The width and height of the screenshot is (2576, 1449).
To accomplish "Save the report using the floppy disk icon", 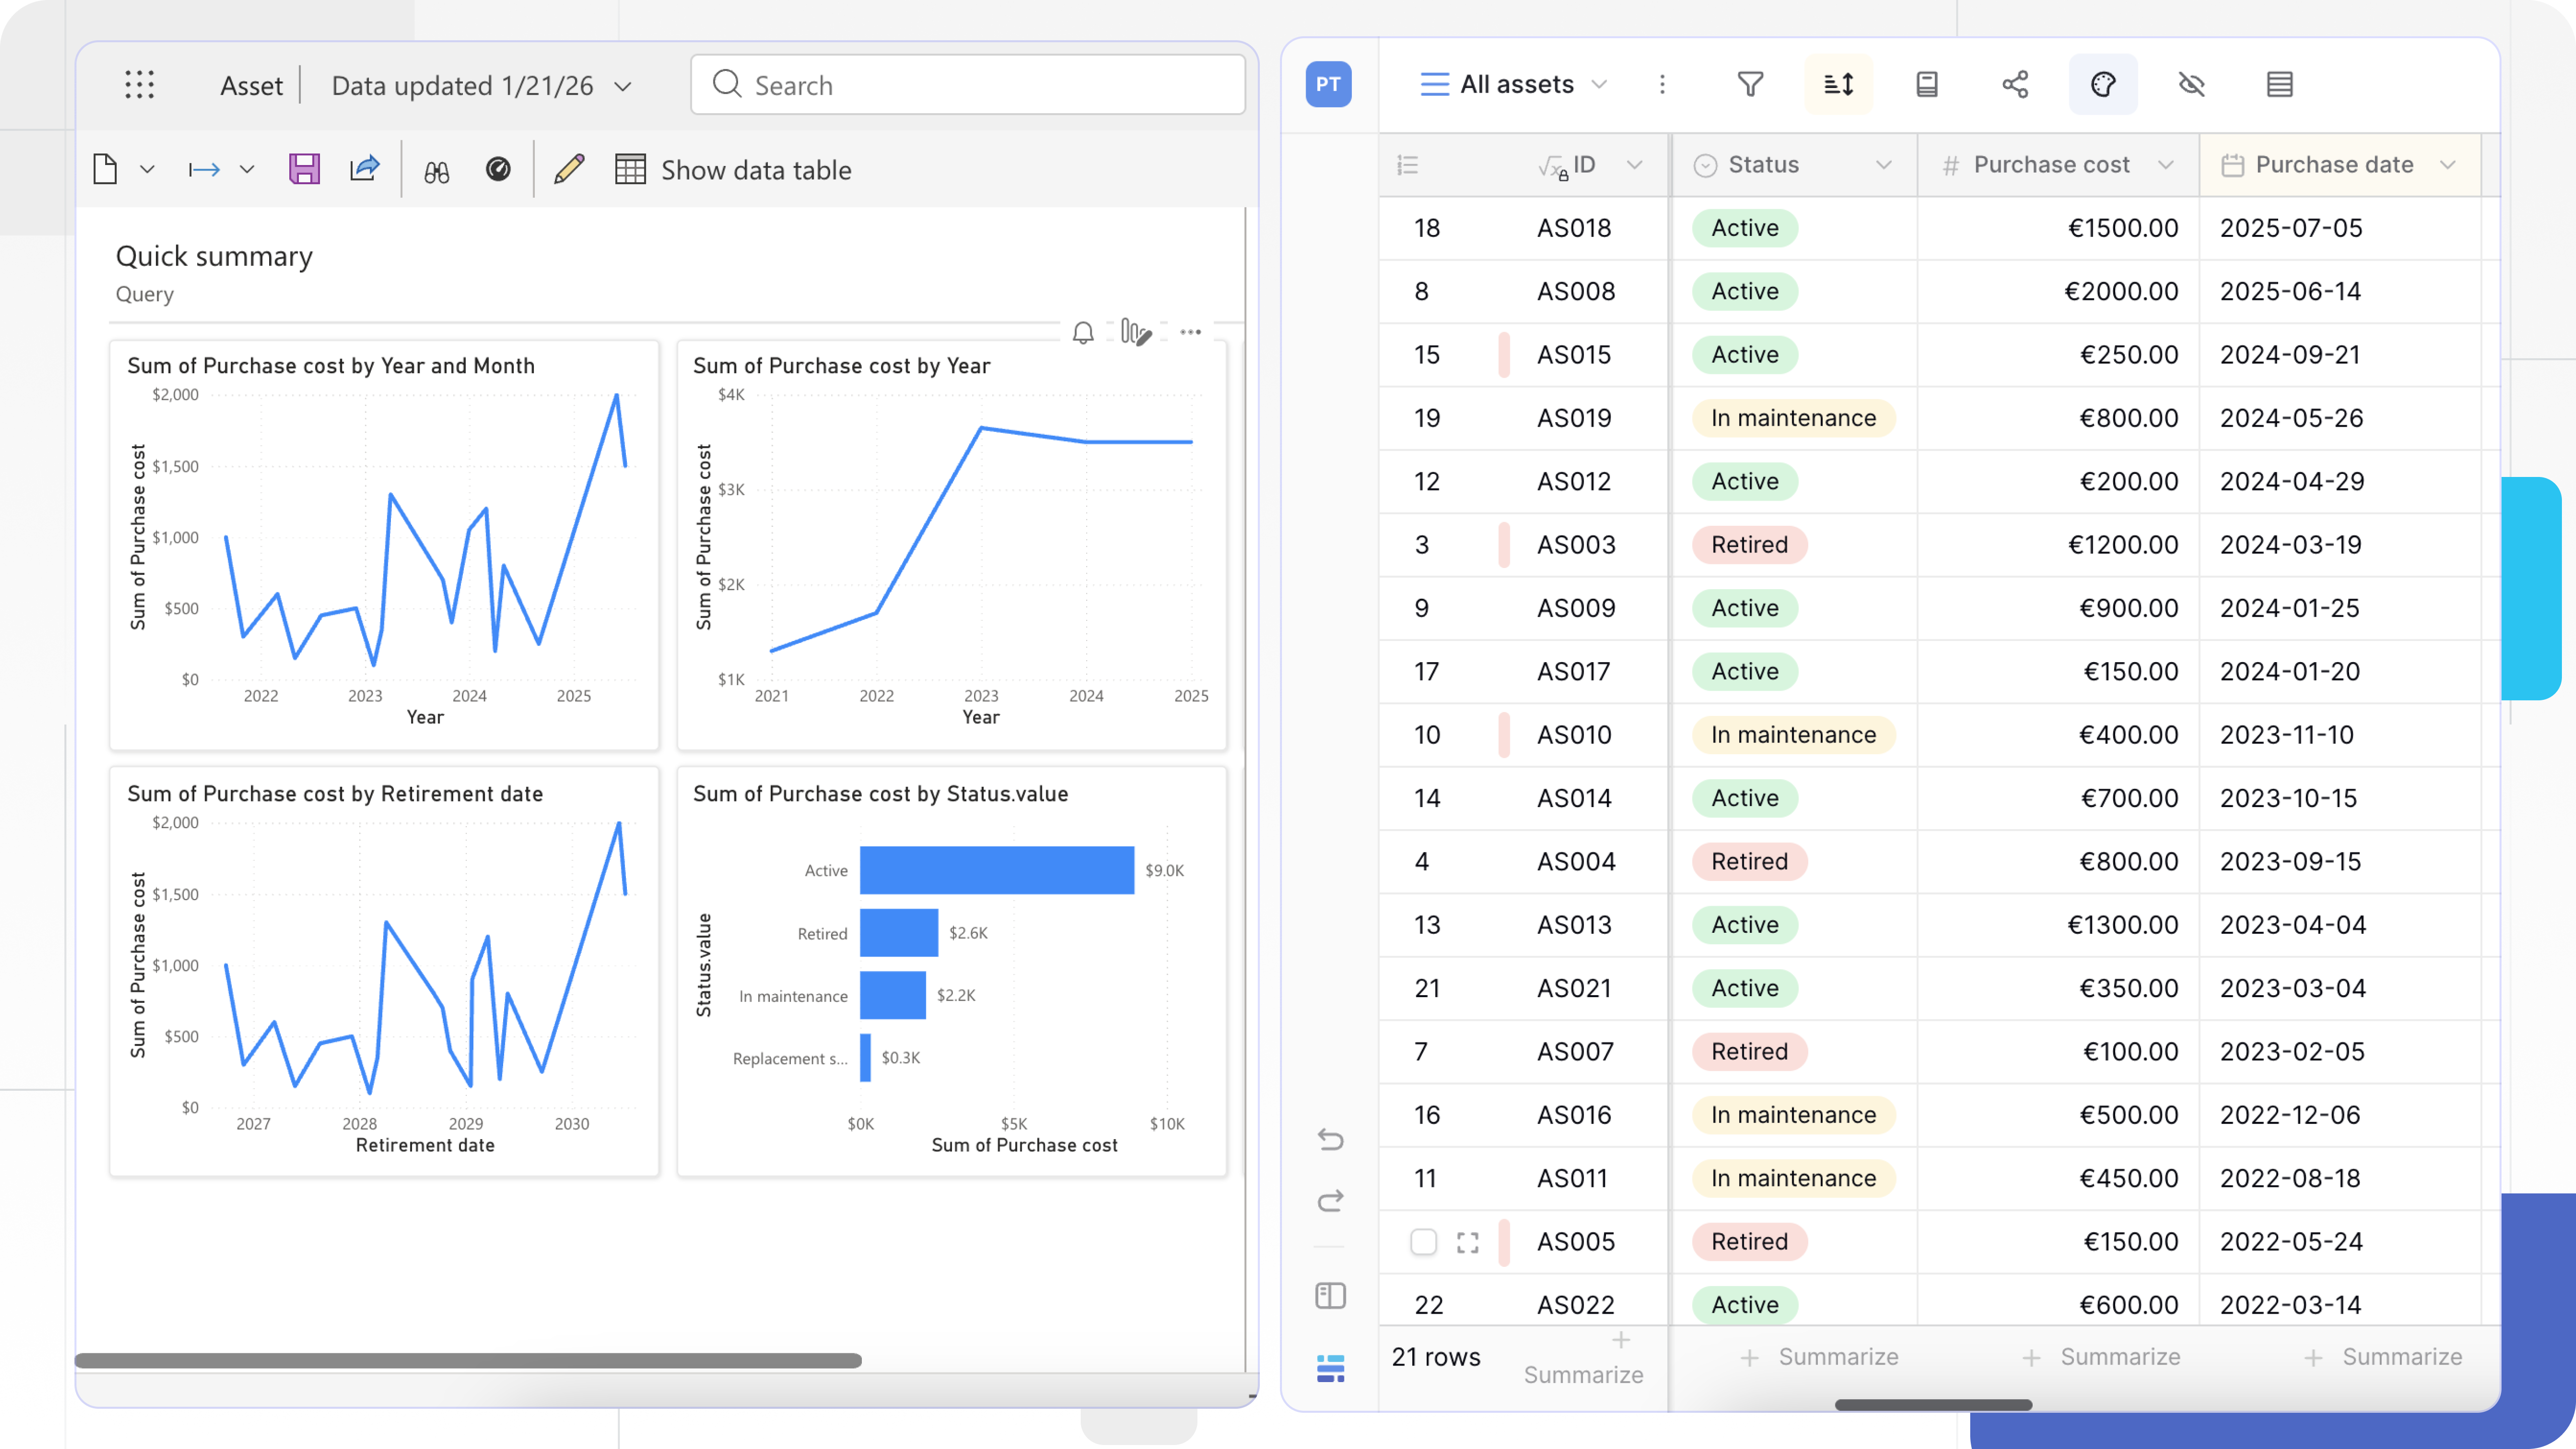I will 304,169.
